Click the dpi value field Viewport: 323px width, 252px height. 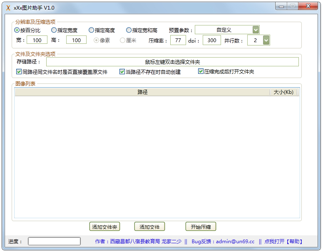coord(211,40)
